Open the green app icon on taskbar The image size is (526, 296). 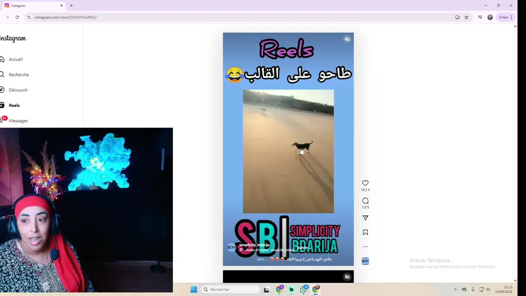(291, 289)
